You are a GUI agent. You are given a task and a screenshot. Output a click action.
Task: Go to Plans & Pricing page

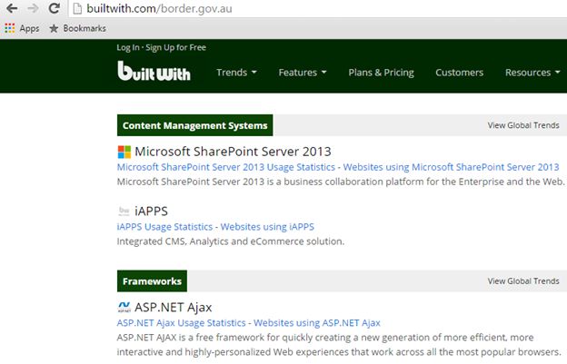[381, 73]
